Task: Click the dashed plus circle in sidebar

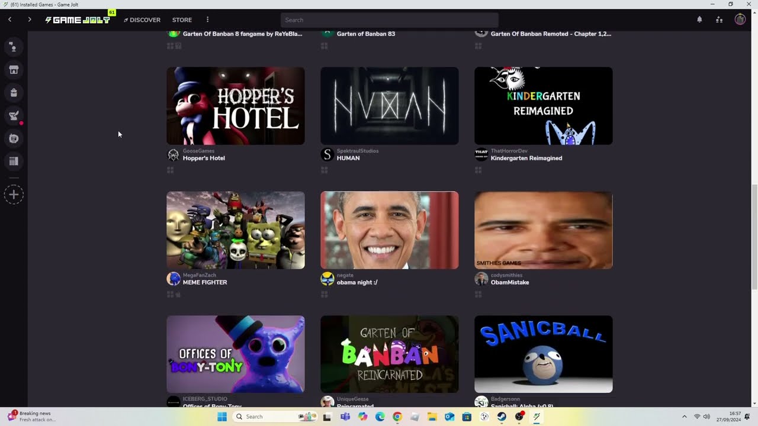Action: coord(14,195)
